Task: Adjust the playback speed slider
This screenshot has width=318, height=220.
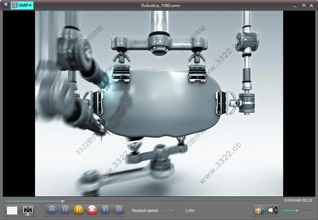Action: pyautogui.click(x=172, y=210)
